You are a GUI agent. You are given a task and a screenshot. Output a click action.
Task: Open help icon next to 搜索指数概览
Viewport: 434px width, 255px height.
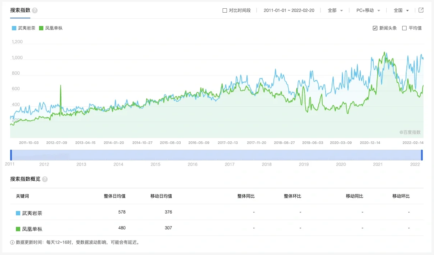(x=45, y=179)
